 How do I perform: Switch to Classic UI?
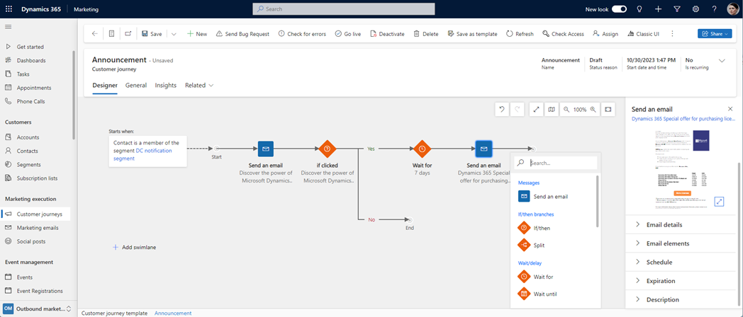coord(643,34)
